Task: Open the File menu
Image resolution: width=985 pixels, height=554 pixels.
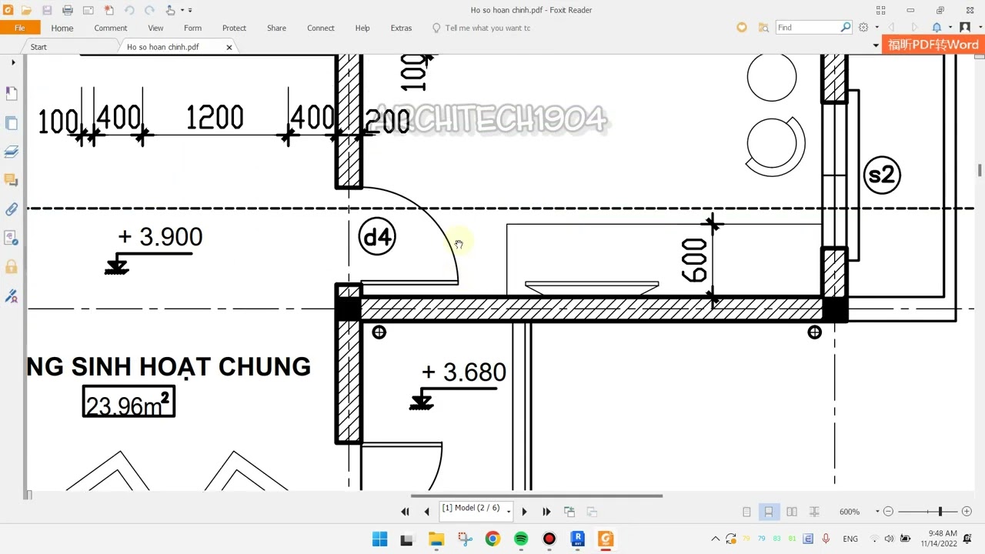Action: [20, 28]
